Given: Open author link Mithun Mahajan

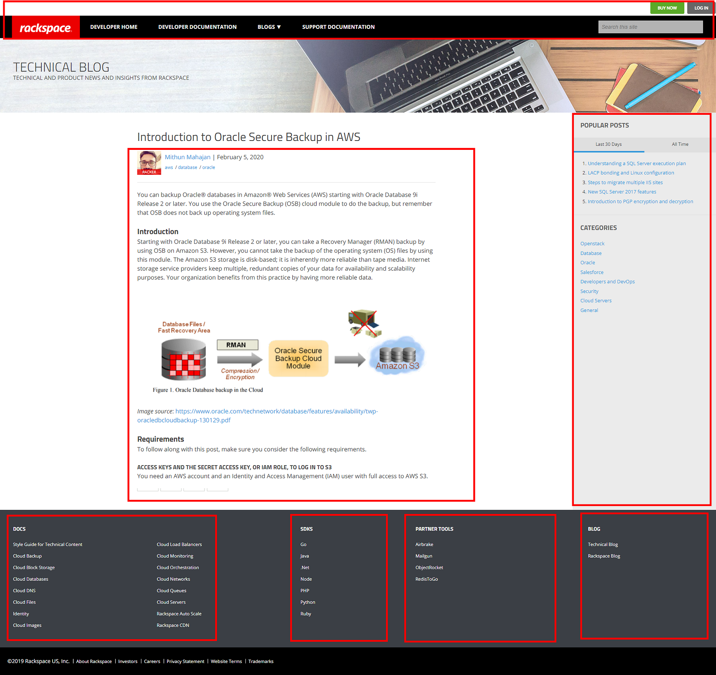Looking at the screenshot, I should click(187, 157).
